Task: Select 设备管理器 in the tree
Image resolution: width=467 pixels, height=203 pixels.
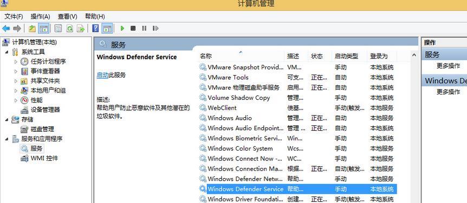Action: [46, 110]
